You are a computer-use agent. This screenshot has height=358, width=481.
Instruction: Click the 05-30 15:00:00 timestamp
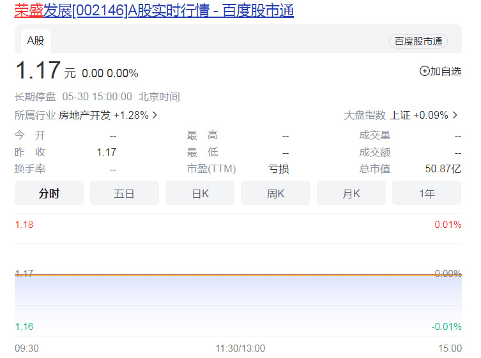click(x=97, y=97)
